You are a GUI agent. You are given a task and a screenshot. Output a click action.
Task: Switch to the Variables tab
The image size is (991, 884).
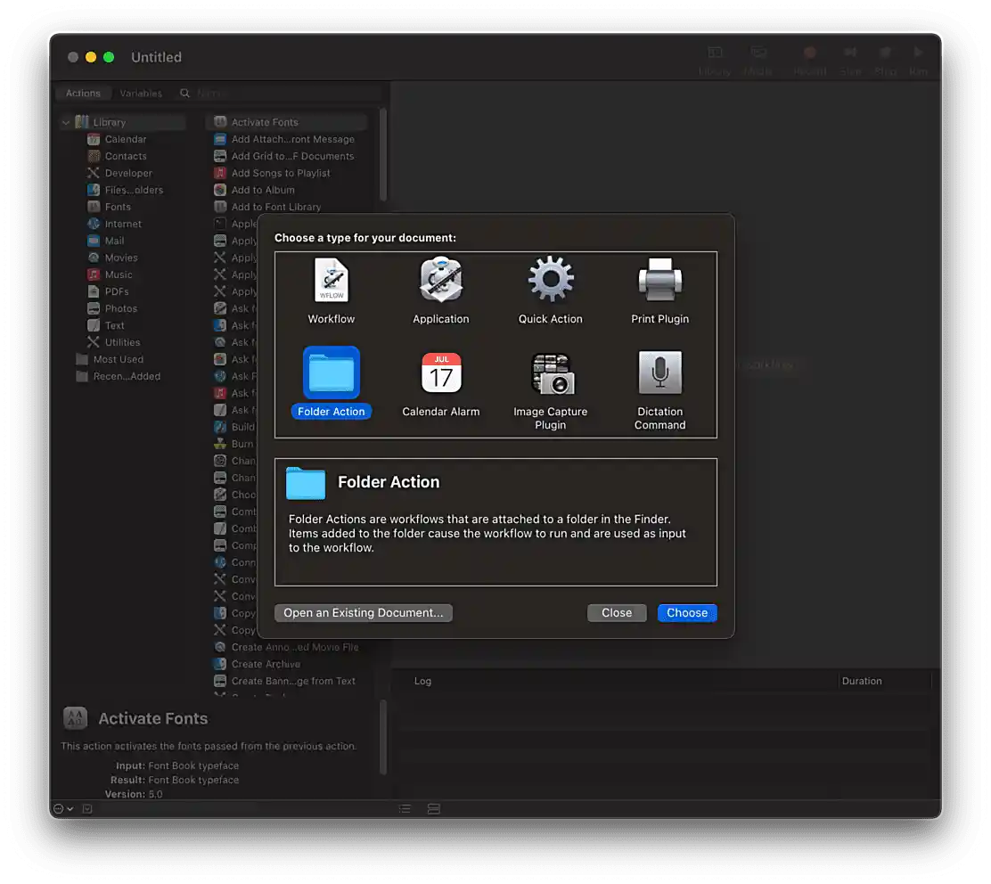pyautogui.click(x=141, y=93)
